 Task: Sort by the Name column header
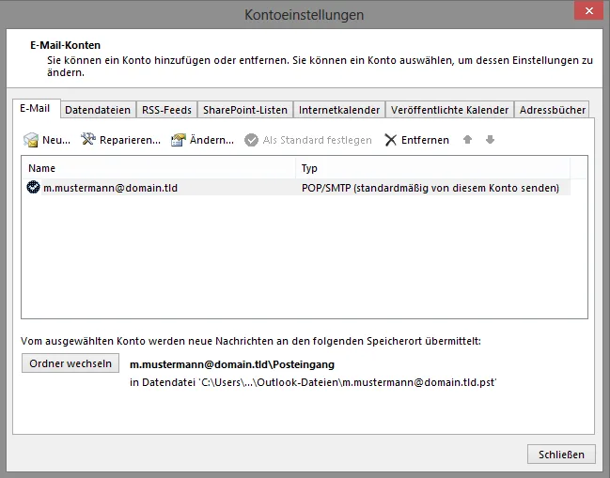point(161,168)
